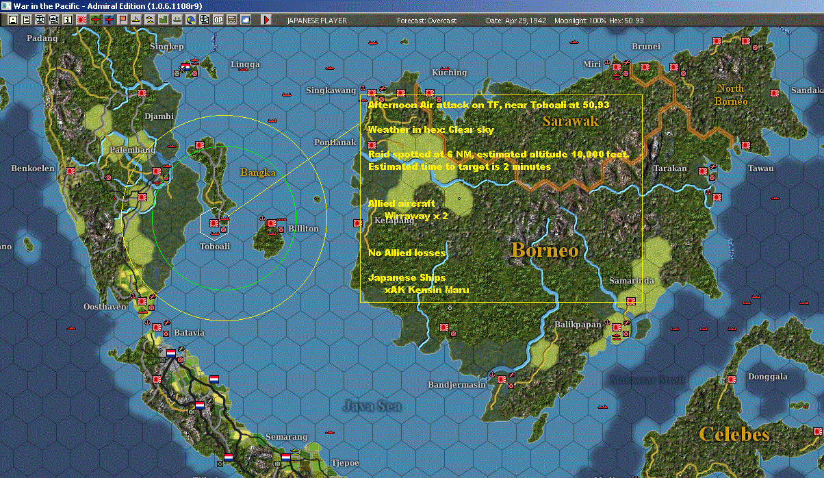Click the OP toolbar button
Viewport: 824px width, 478px height.
[218, 20]
